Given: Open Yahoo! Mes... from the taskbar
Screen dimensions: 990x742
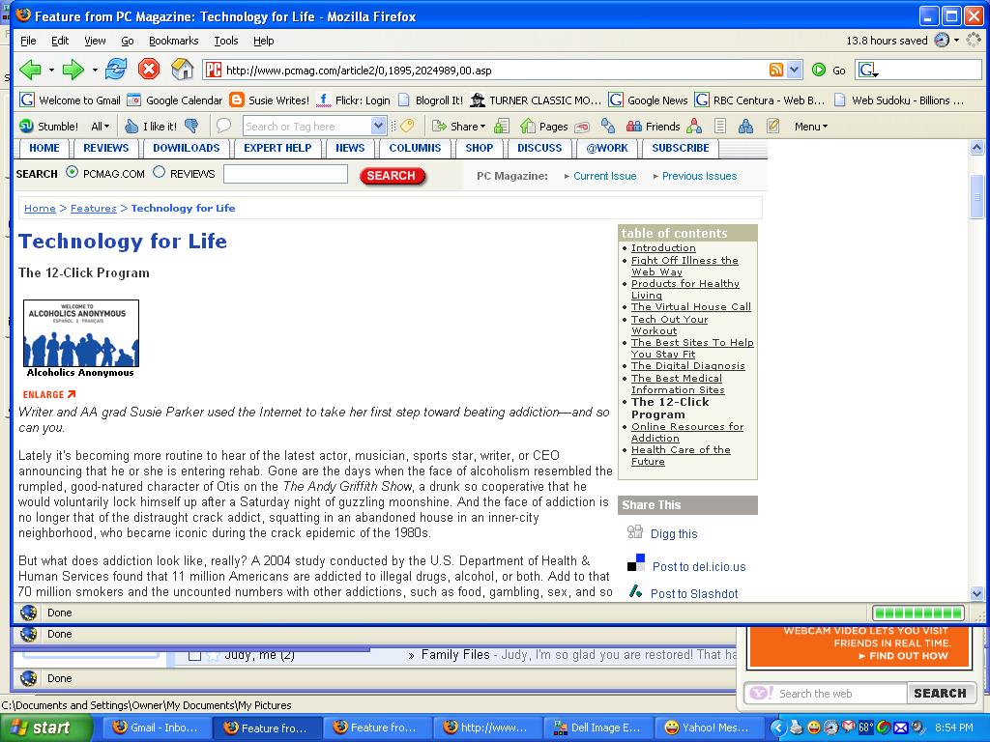Looking at the screenshot, I should [707, 728].
